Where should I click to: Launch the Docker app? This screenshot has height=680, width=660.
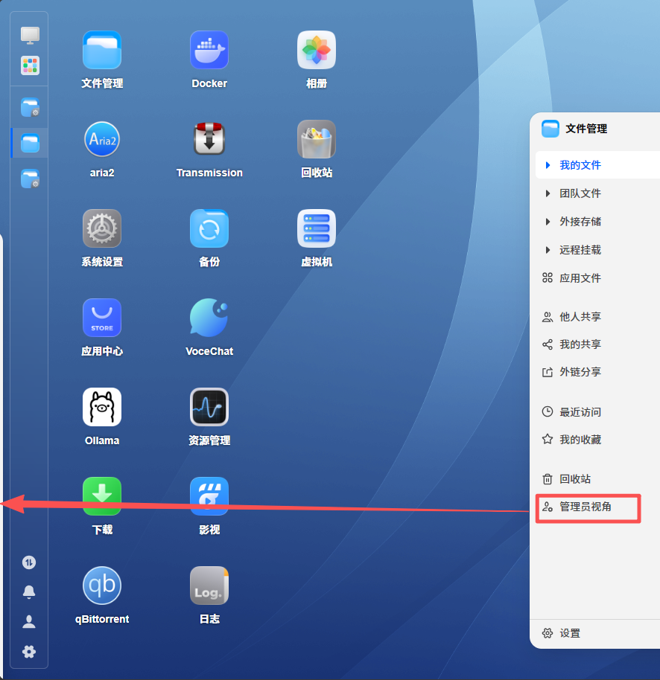209,51
